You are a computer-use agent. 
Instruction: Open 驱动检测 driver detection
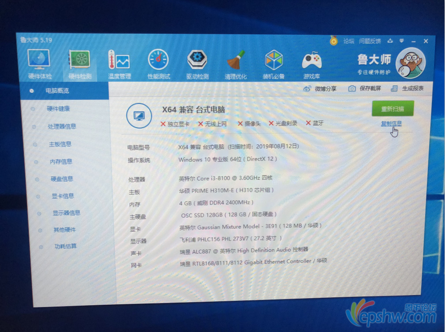coord(197,65)
